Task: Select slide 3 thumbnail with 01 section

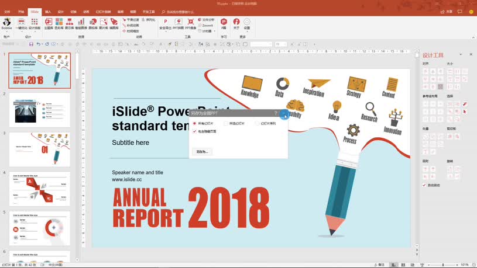Action: click(x=40, y=149)
